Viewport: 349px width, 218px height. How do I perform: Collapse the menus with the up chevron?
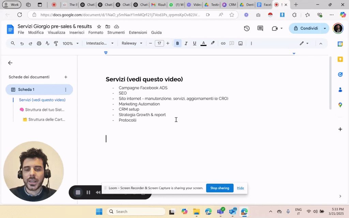(321, 44)
